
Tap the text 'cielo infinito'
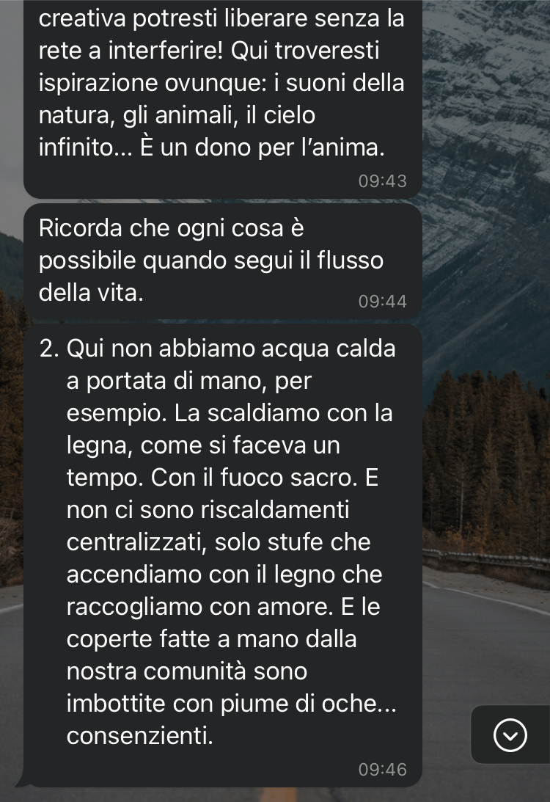[177, 131]
